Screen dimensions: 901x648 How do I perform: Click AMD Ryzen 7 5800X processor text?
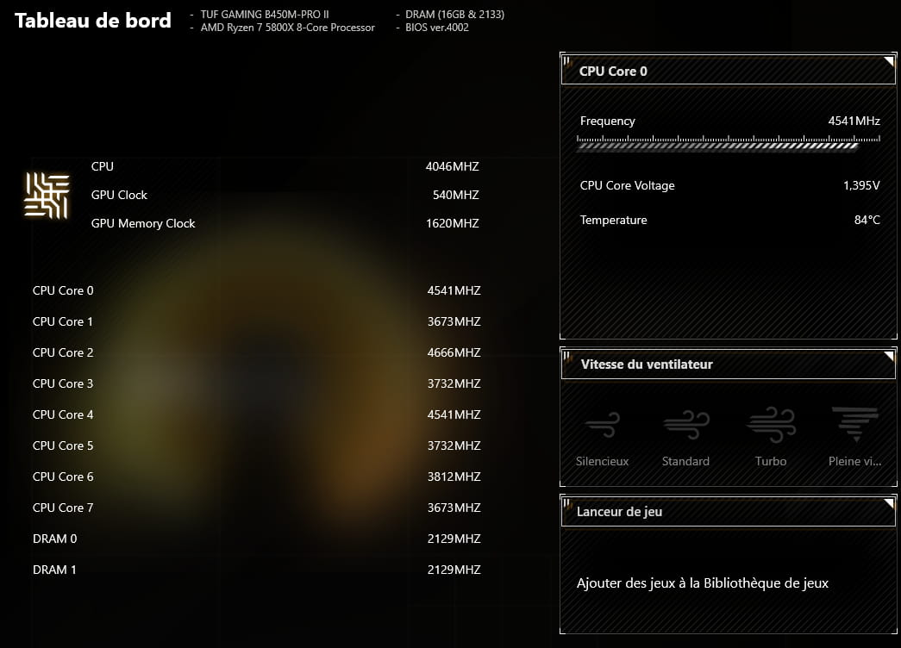pyautogui.click(x=287, y=28)
